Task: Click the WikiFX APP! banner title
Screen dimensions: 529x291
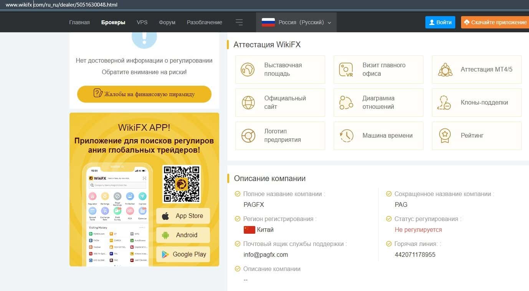Action: [x=144, y=128]
